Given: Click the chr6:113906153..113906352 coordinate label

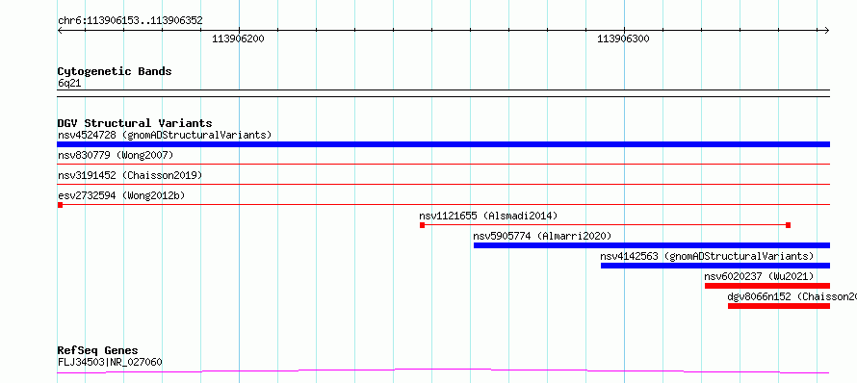Looking at the screenshot, I should pyautogui.click(x=130, y=21).
